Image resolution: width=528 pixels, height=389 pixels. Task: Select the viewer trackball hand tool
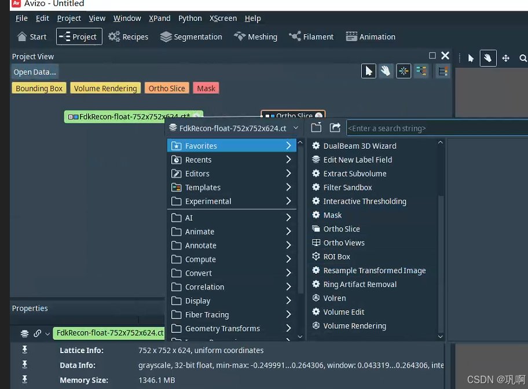tap(488, 58)
